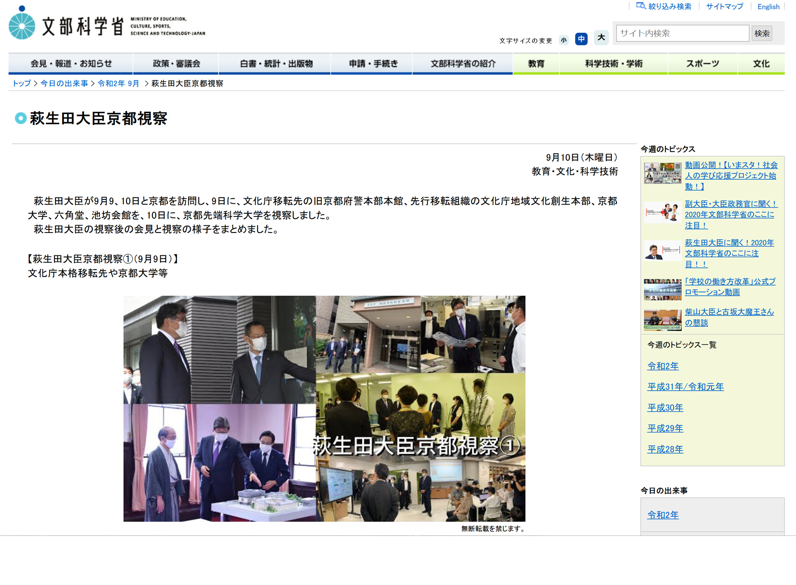Open the 文化 menu tab

tap(761, 64)
